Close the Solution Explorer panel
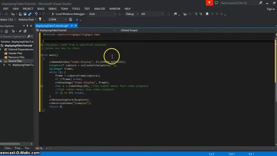The width and height of the screenshot is (277, 156). tap(31, 26)
